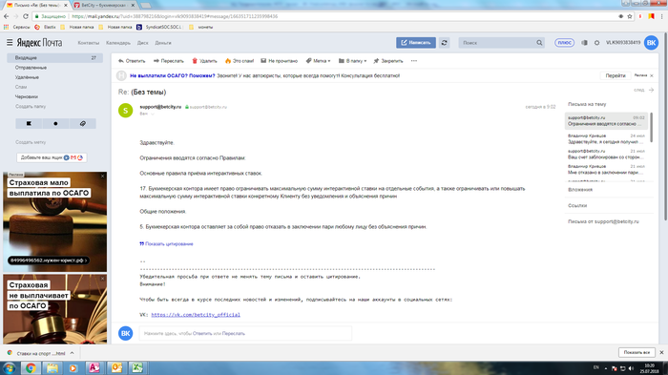
Task: Open the Деньги section
Action: point(163,43)
